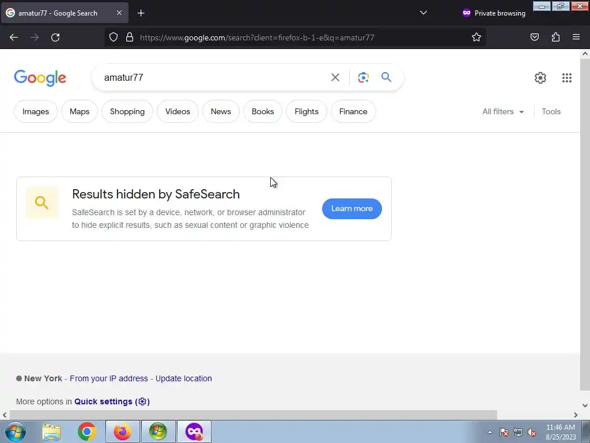590x443 pixels.
Task: Open the Extensions puzzle icon
Action: [555, 37]
